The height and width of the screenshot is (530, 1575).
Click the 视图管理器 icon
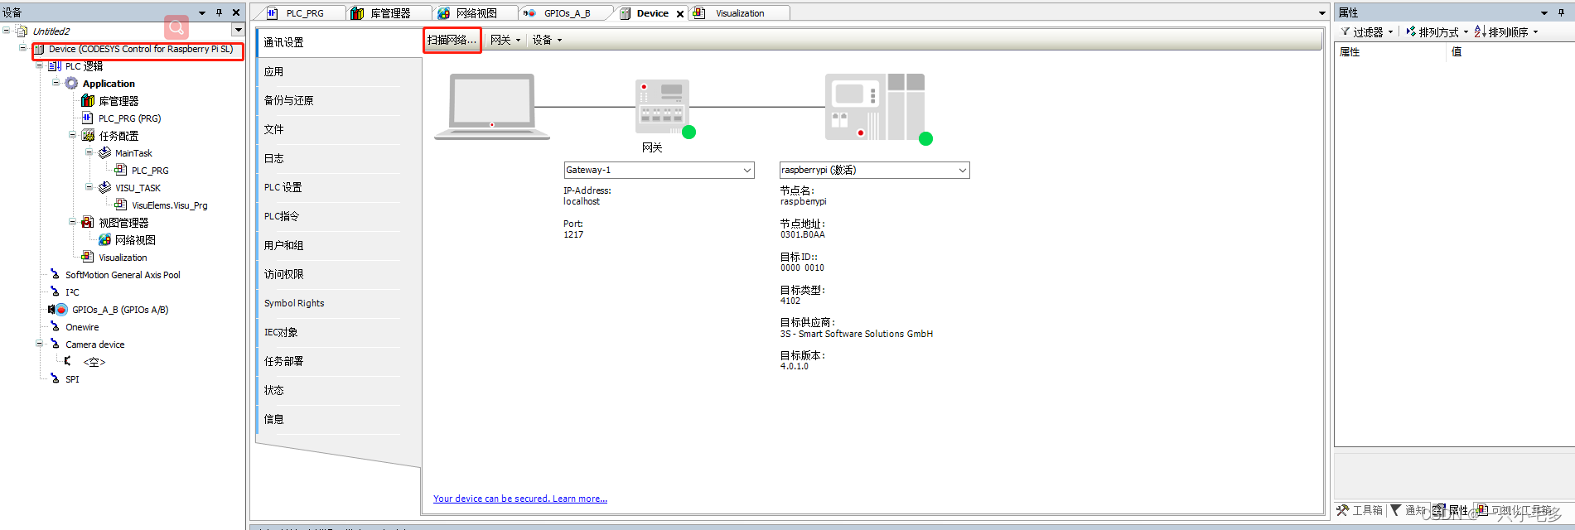(x=88, y=223)
